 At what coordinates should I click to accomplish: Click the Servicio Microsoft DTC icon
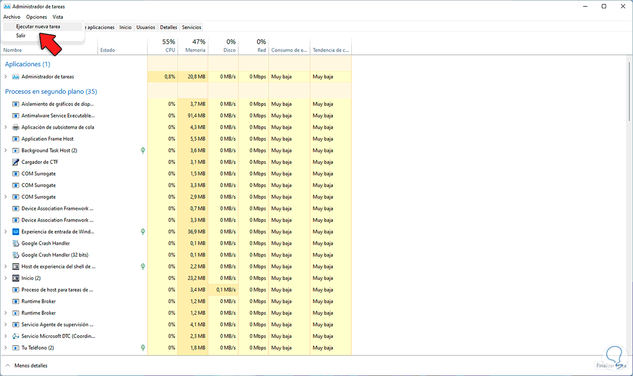click(x=16, y=336)
